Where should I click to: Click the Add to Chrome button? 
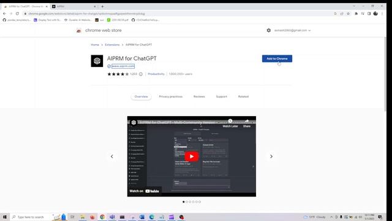277,59
